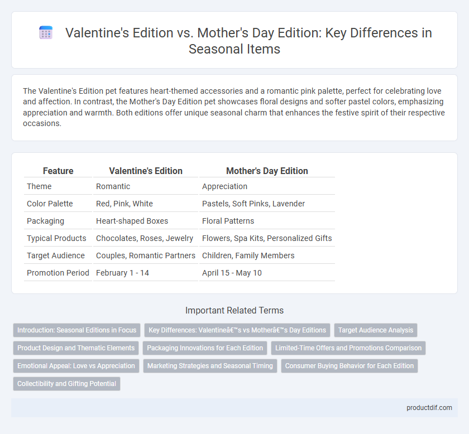This screenshot has width=469, height=434.
Task: Open 'Key Differences: Valentine's vs Mother's Day Editions' tag
Action: (x=237, y=330)
